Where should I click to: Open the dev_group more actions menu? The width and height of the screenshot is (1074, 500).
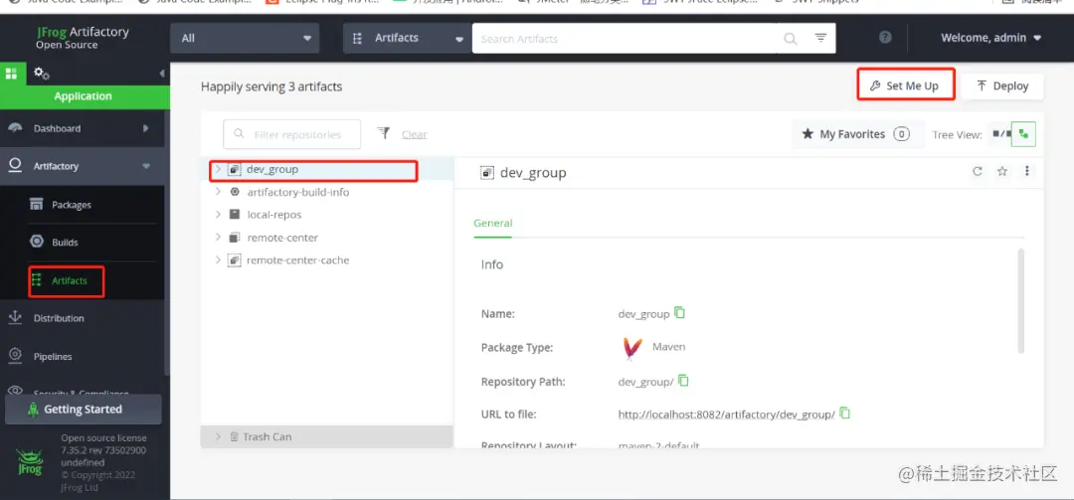tap(1026, 171)
